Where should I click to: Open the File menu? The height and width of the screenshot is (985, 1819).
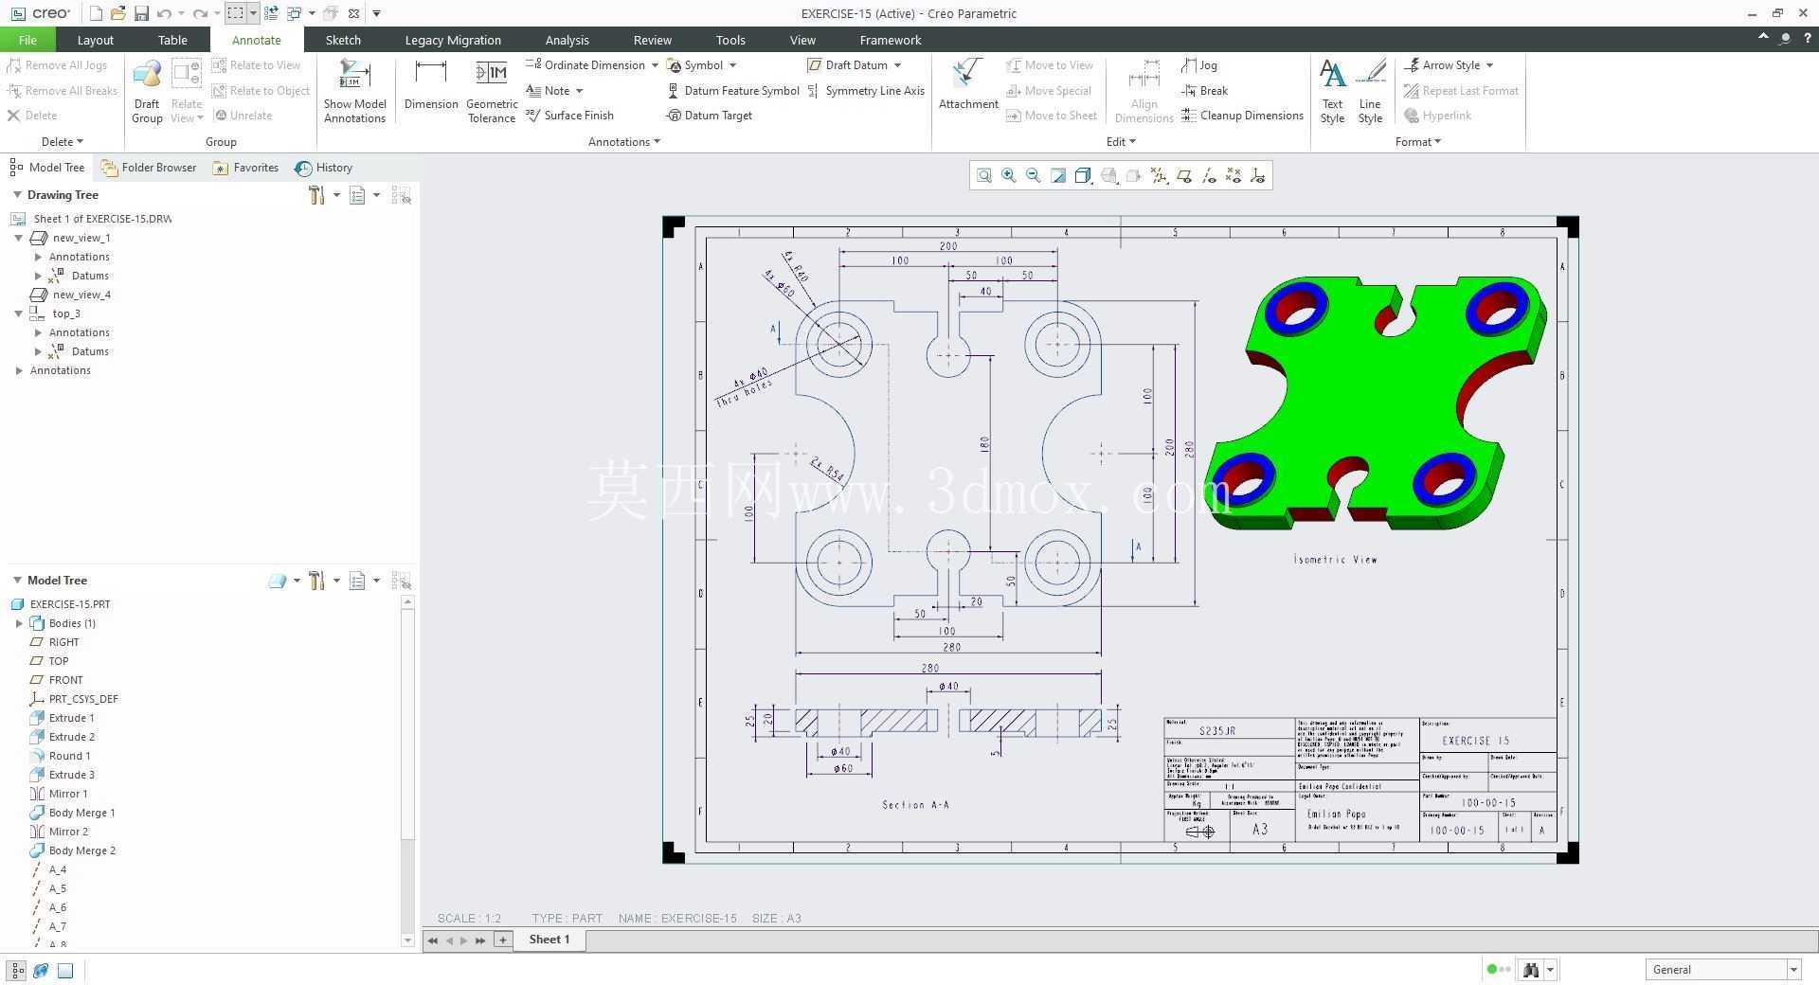[27, 40]
